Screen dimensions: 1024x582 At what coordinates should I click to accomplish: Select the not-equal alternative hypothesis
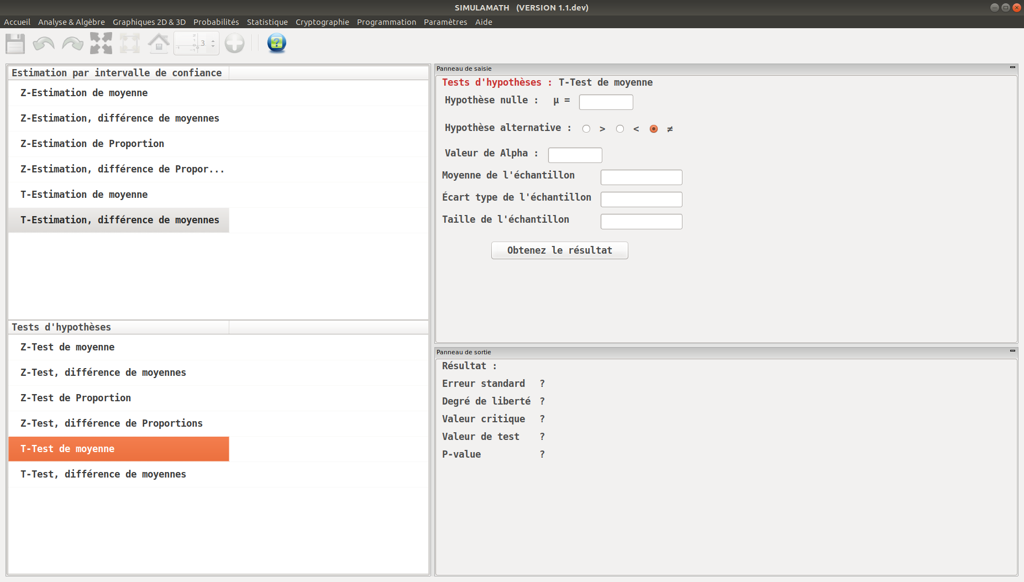[x=654, y=129]
